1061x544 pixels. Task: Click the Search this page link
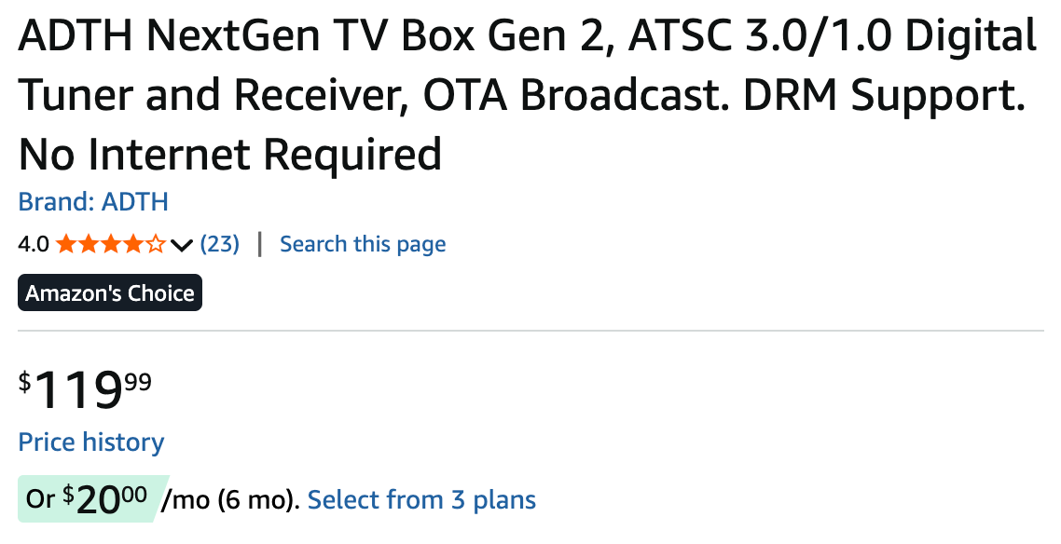click(x=363, y=244)
